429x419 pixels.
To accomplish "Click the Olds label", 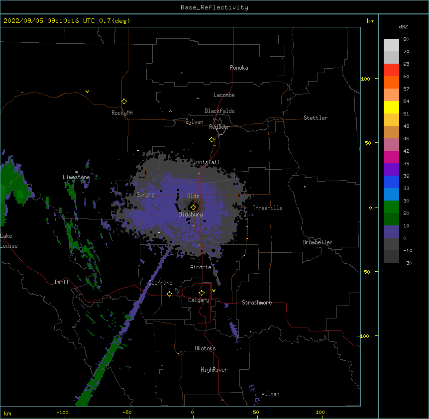I will (x=193, y=196).
